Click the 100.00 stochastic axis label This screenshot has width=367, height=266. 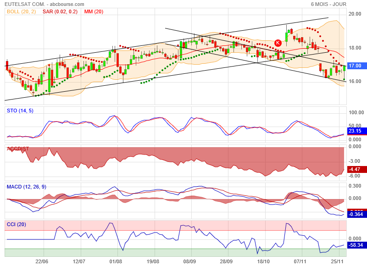point(356,112)
